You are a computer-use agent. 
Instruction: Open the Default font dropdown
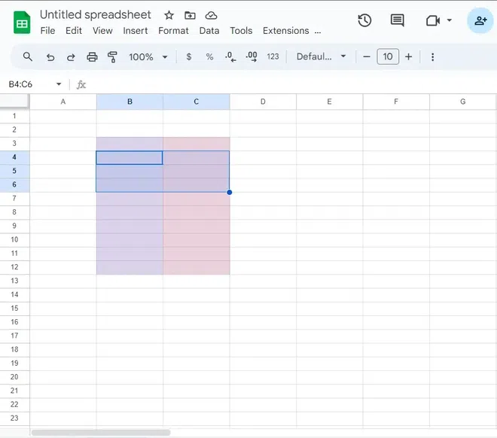[x=321, y=56]
